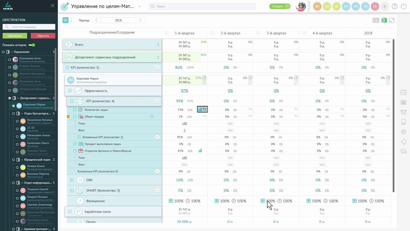Collapse the KPI (количество: 4) group
This screenshot has width=410, height=231.
[71, 101]
